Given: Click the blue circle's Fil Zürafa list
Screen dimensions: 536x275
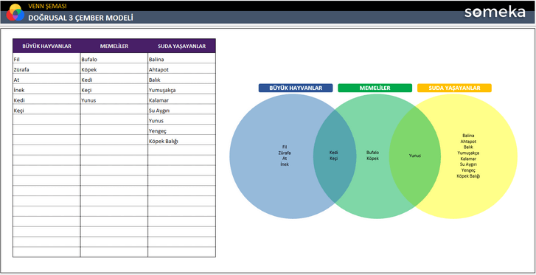Looking at the screenshot, I should [x=285, y=156].
